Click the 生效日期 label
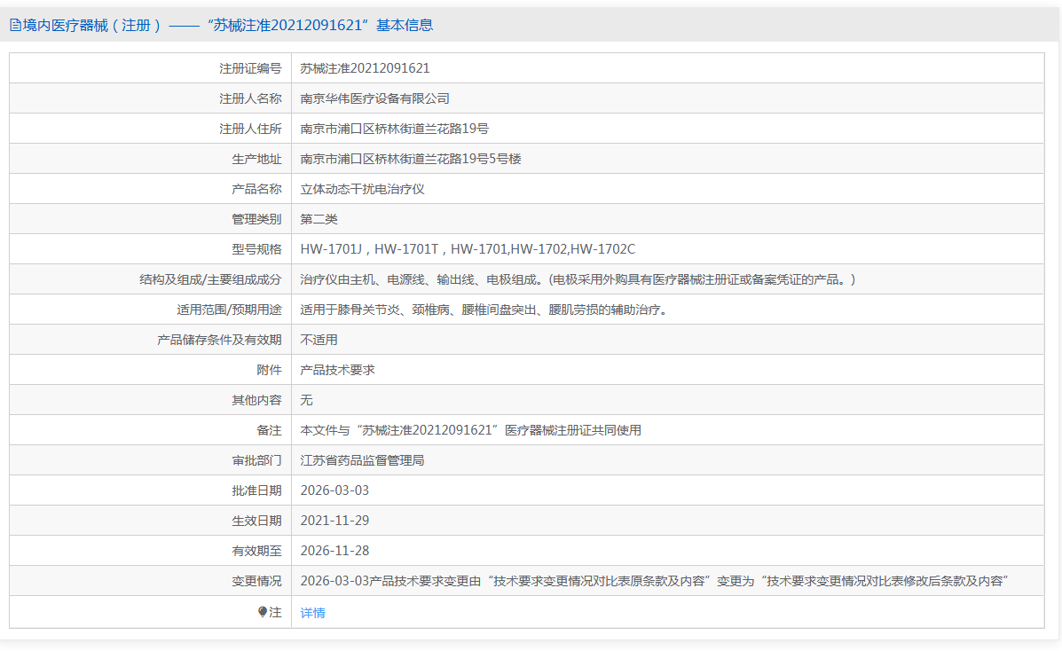 256,521
